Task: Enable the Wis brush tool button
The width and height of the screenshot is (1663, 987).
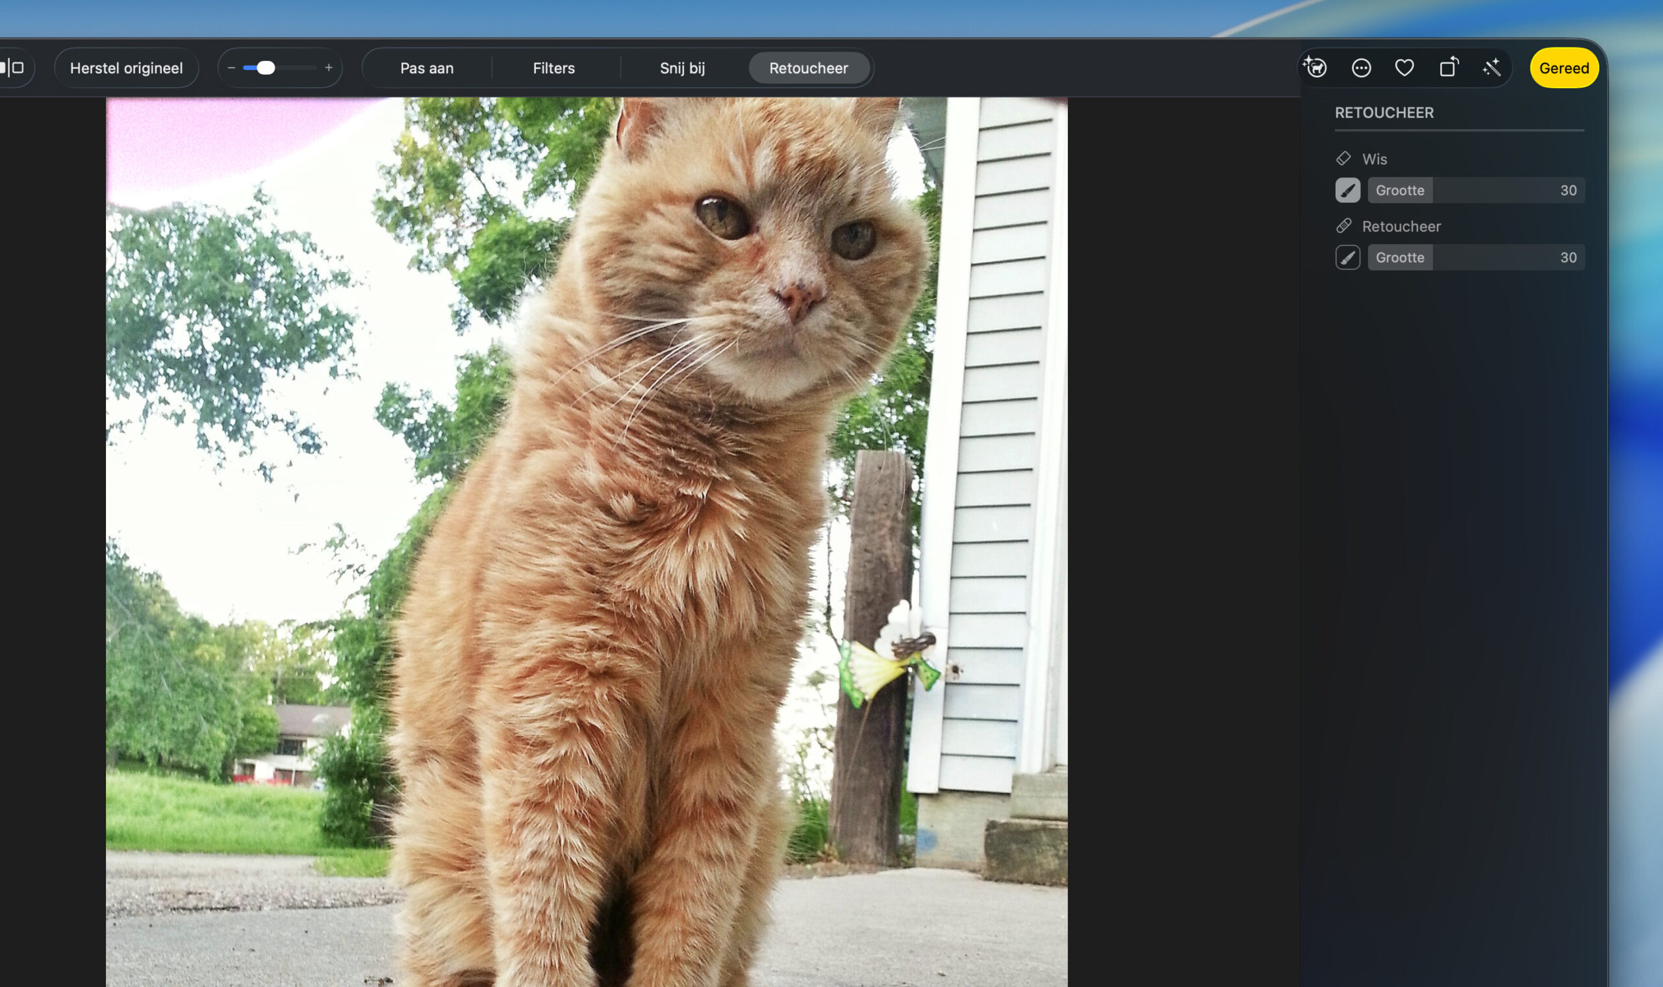Action: pos(1348,190)
